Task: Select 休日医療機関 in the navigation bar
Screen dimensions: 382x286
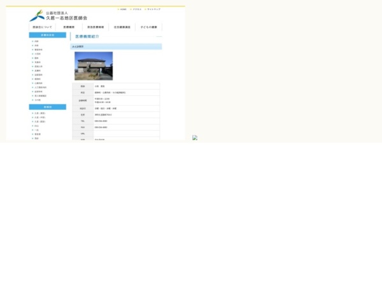Action: coord(95,27)
